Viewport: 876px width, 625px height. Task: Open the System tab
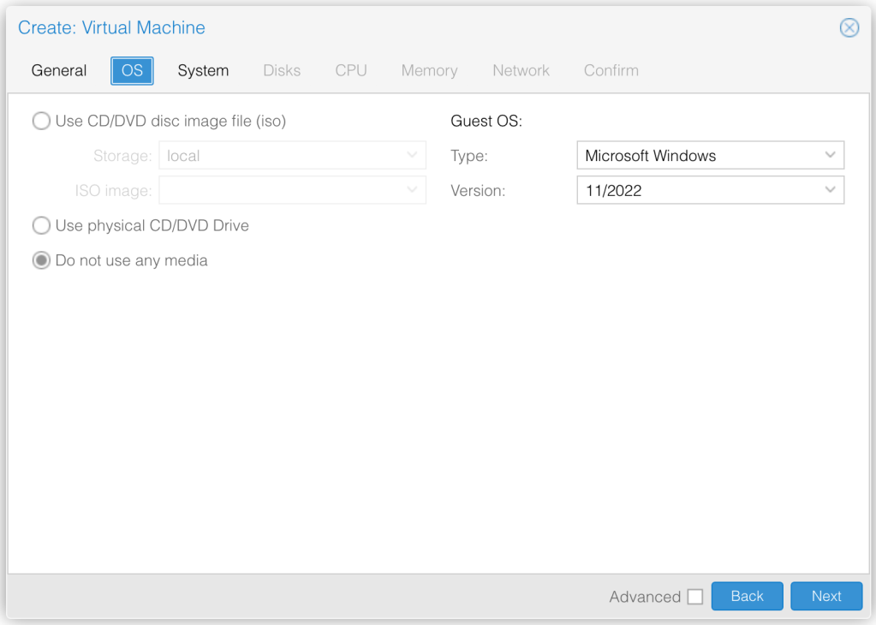point(203,71)
